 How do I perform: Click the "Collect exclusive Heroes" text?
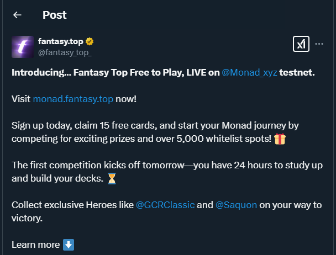pos(72,205)
